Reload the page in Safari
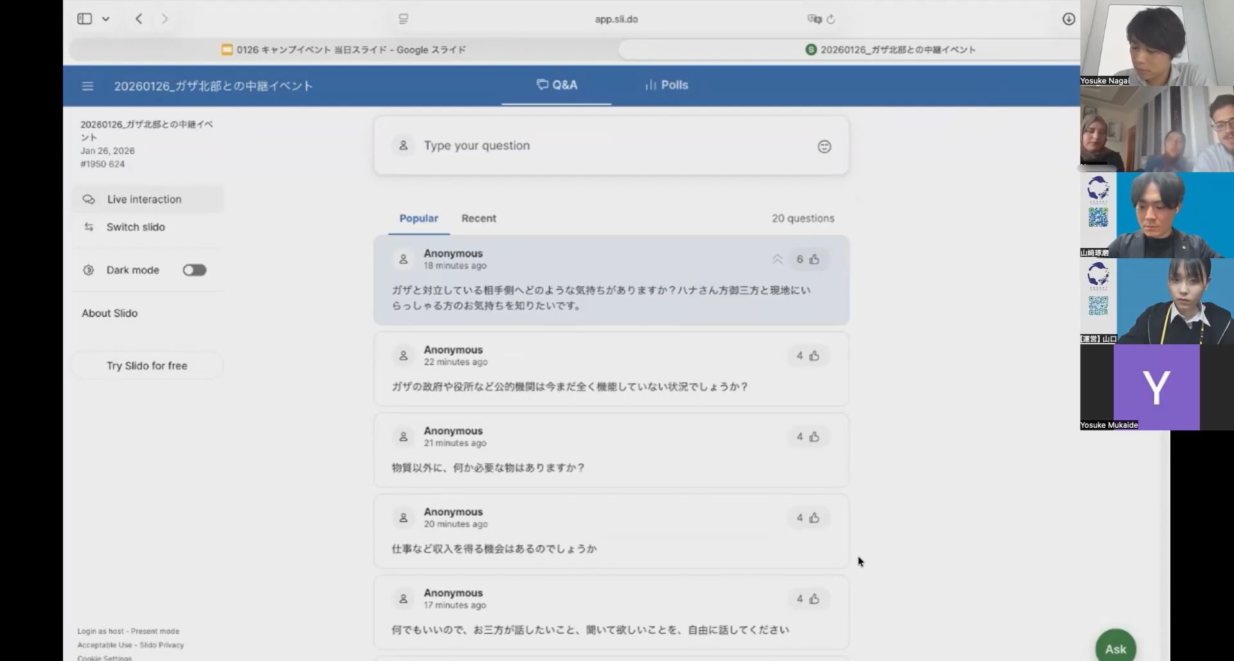The width and height of the screenshot is (1234, 661). [831, 19]
